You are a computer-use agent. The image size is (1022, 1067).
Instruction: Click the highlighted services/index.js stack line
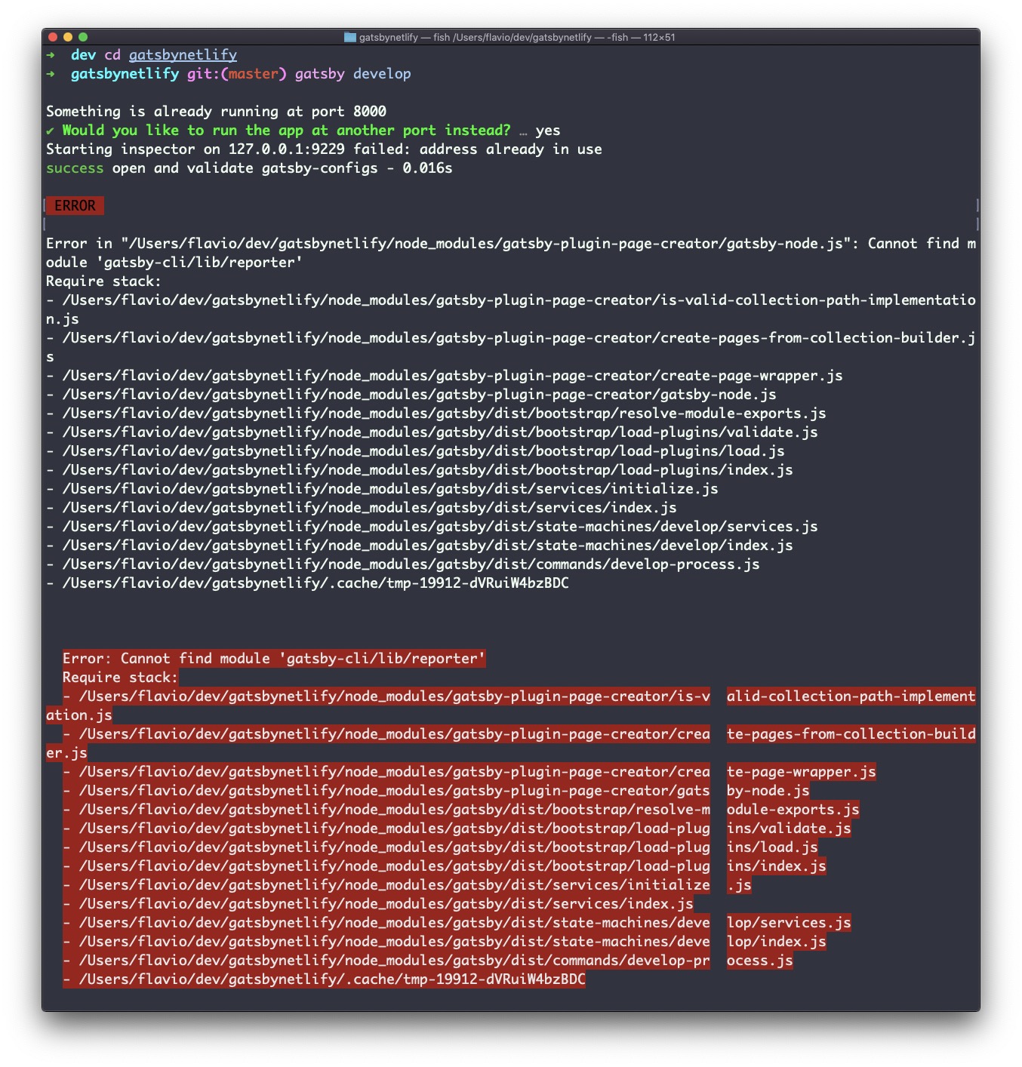(x=378, y=904)
